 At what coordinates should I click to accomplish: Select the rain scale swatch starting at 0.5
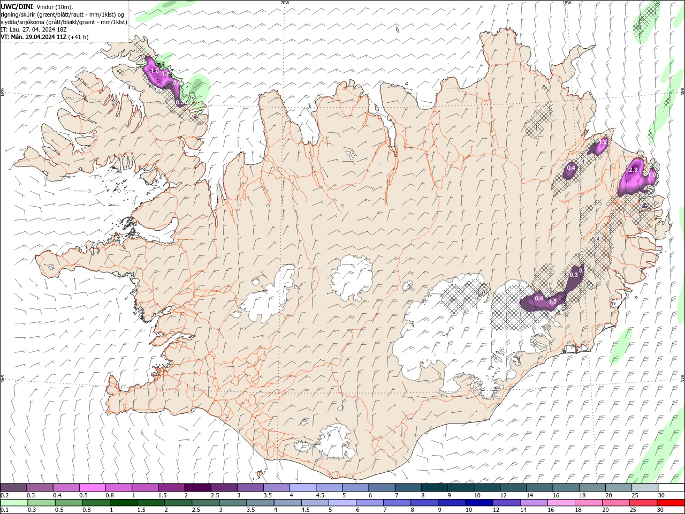click(x=68, y=503)
